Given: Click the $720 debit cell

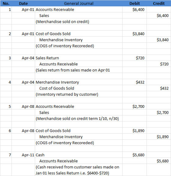Looking at the screenshot, I should (x=135, y=58).
